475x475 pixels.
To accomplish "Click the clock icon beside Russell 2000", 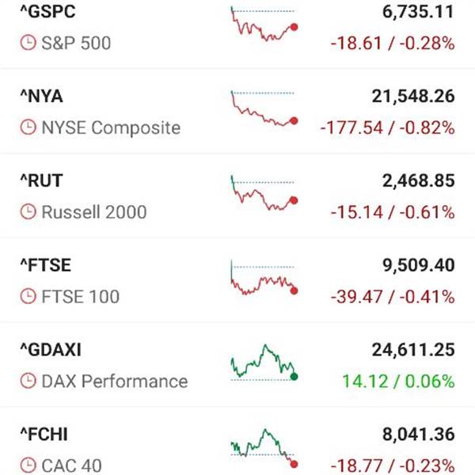I will pyautogui.click(x=28, y=212).
